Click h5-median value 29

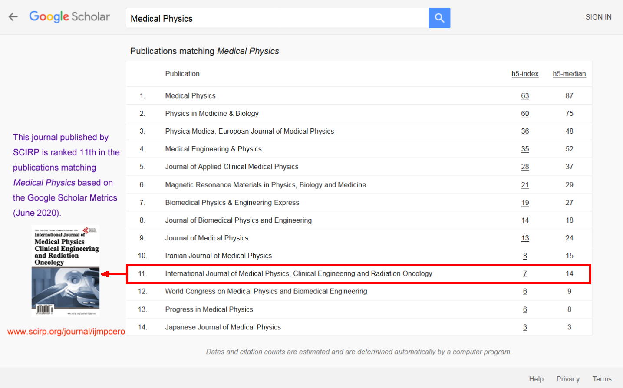[x=569, y=185]
